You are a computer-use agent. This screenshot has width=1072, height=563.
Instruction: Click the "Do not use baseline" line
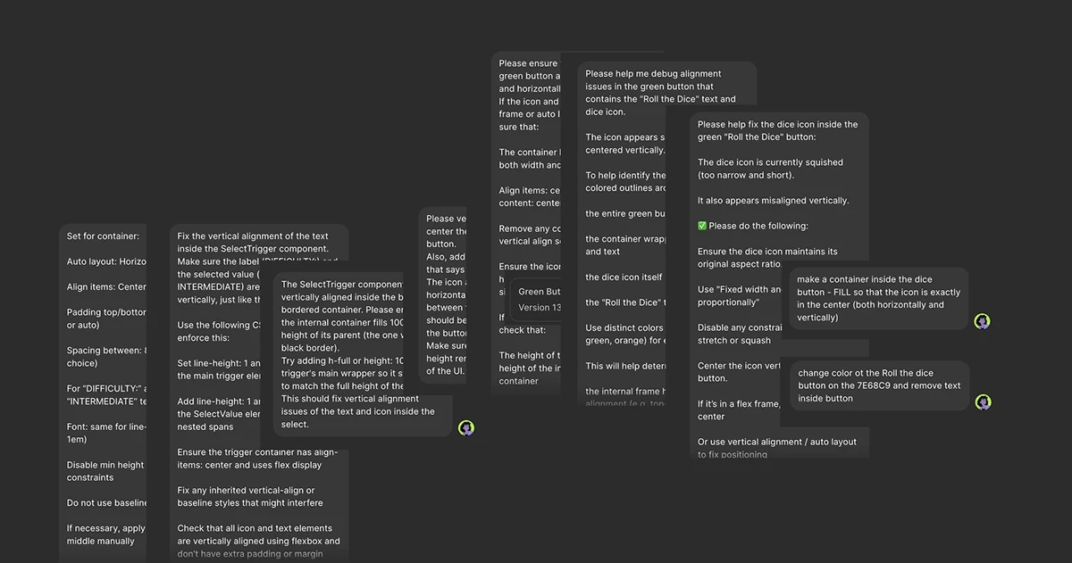click(x=107, y=503)
